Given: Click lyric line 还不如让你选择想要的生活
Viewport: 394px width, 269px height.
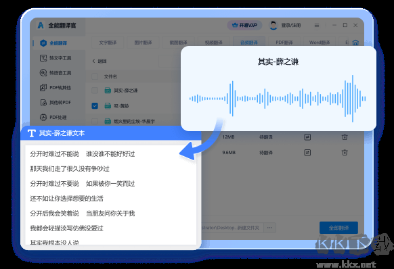Looking at the screenshot, I should pyautogui.click(x=66, y=199).
